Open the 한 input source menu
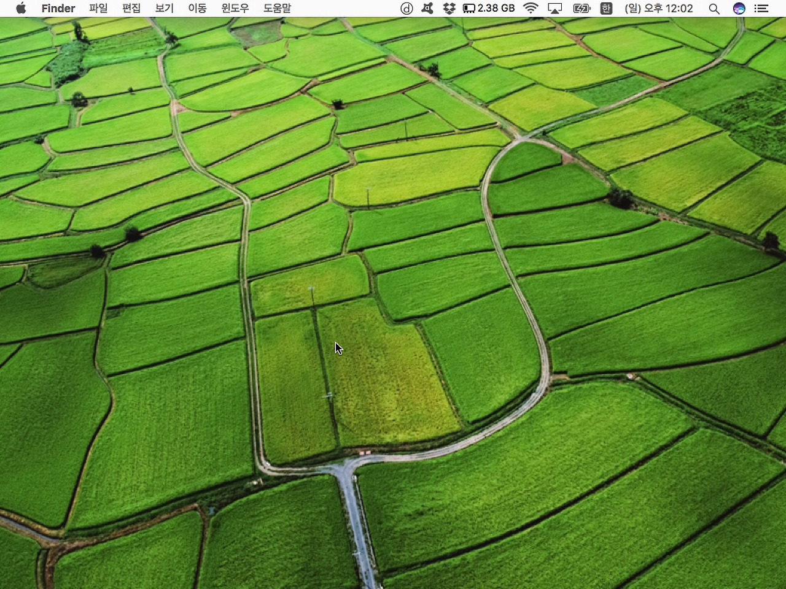The image size is (786, 589). [x=606, y=8]
